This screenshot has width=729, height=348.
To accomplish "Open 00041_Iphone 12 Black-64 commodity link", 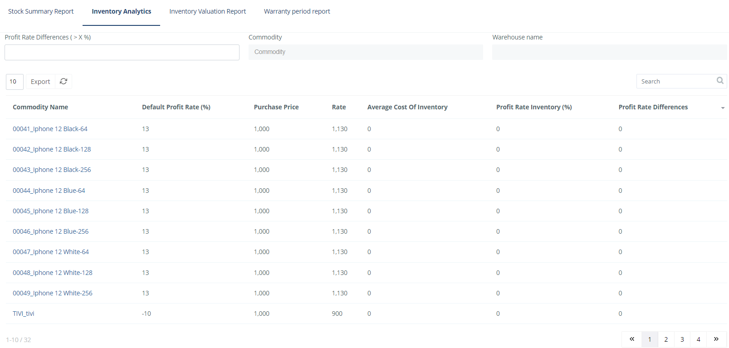I will [50, 129].
